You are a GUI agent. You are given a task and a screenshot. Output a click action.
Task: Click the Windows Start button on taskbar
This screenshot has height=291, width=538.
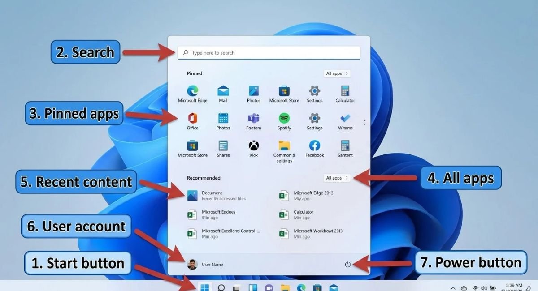click(205, 287)
